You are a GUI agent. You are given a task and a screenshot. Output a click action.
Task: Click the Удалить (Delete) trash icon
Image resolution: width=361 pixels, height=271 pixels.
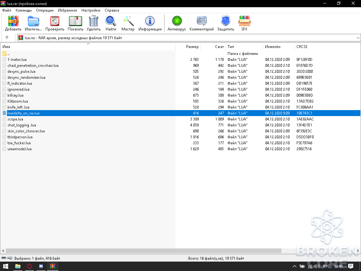pyautogui.click(x=94, y=21)
